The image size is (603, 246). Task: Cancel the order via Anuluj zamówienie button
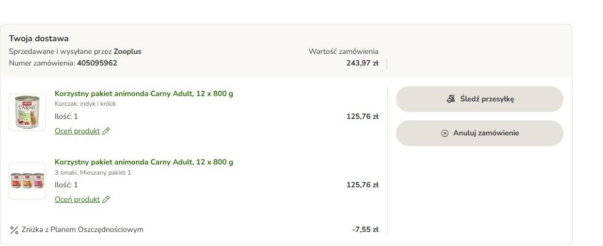pos(479,133)
